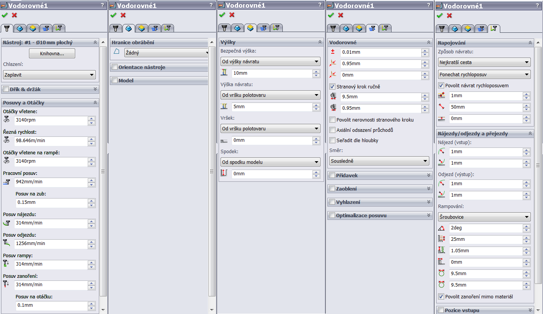
Task: Click scrollbar in the Nástroj panel
Action: (103, 171)
